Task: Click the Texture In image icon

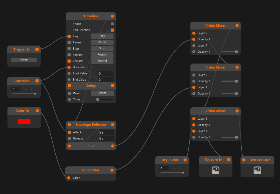Action: [x=216, y=170]
